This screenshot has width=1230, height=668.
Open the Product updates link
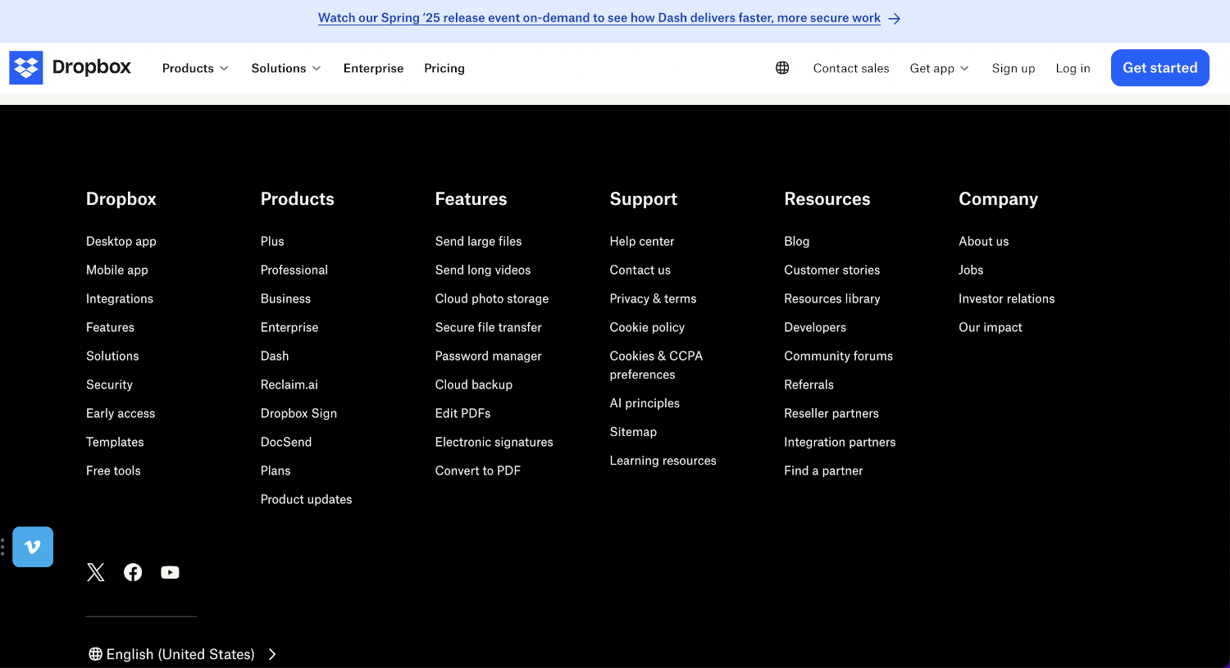click(306, 499)
